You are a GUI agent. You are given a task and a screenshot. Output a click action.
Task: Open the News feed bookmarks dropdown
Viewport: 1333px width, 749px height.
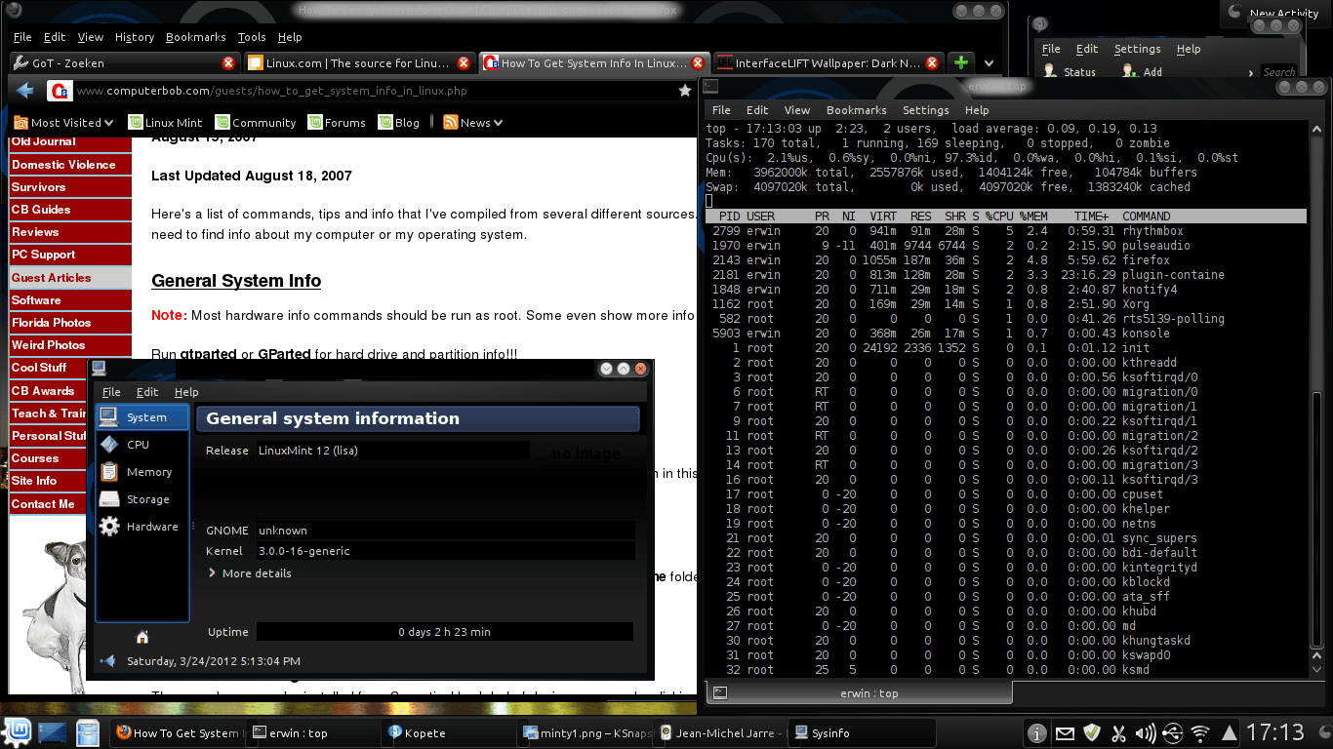pos(472,123)
